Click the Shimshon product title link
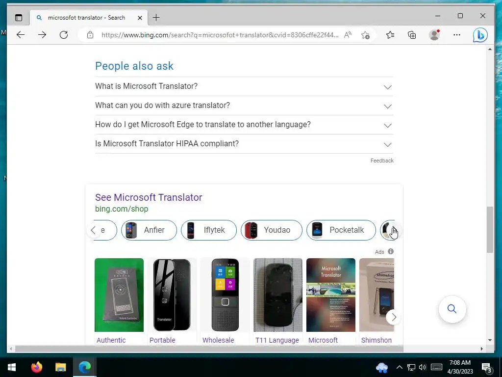The image size is (502, 377). tap(376, 340)
